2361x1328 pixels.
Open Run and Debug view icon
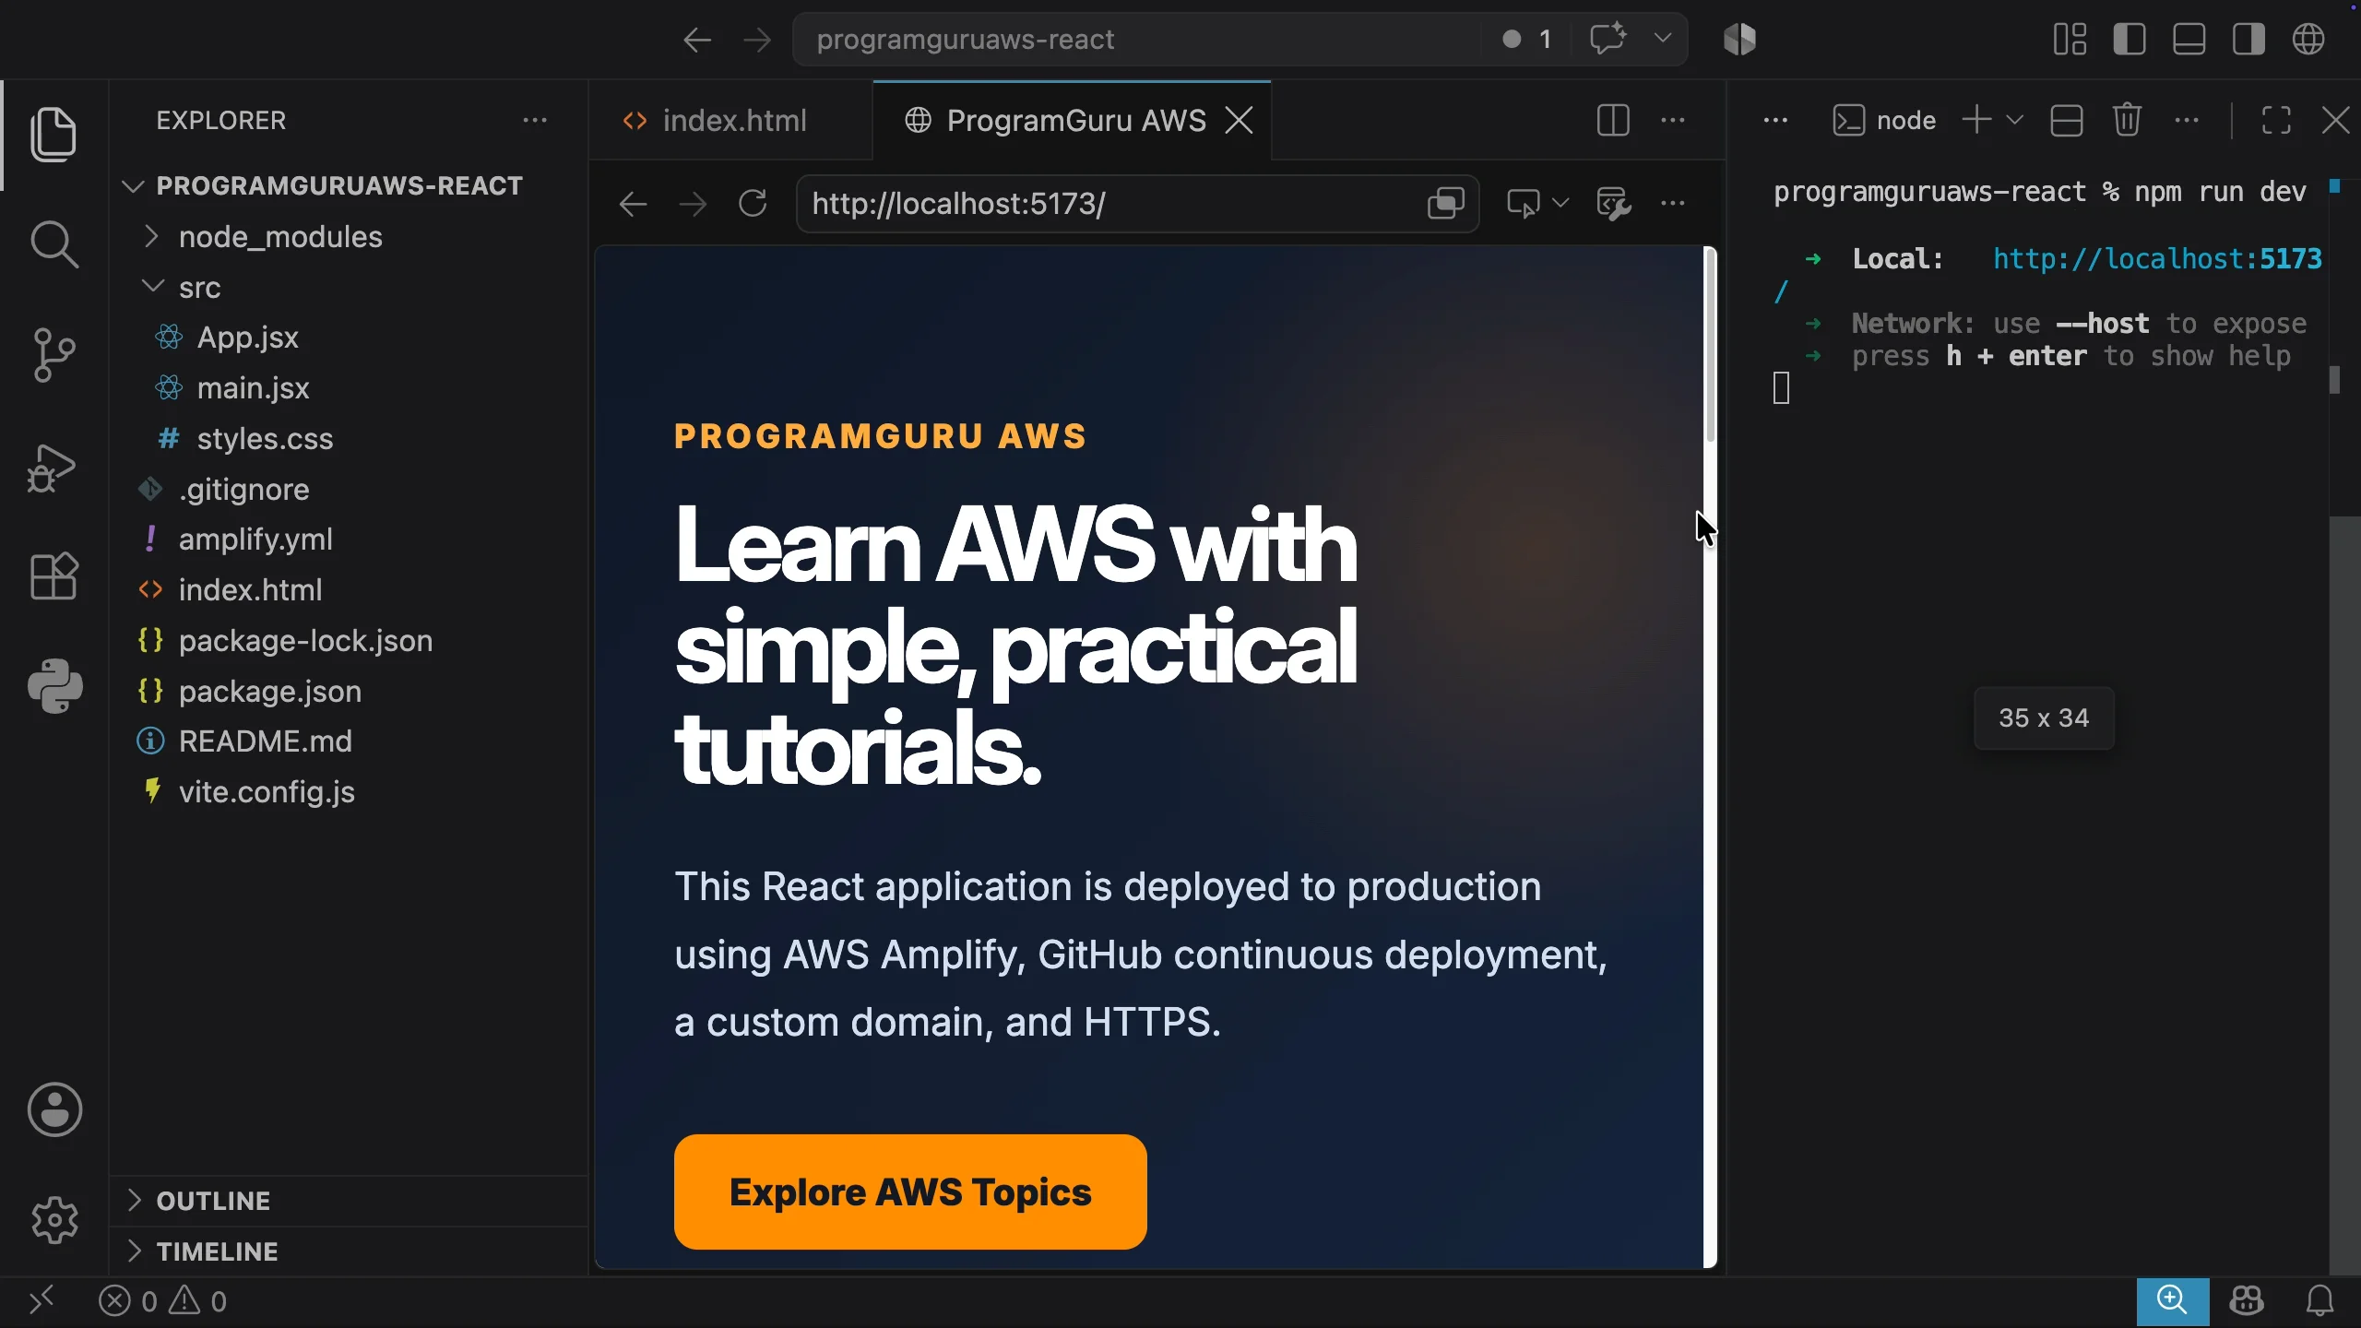point(53,467)
